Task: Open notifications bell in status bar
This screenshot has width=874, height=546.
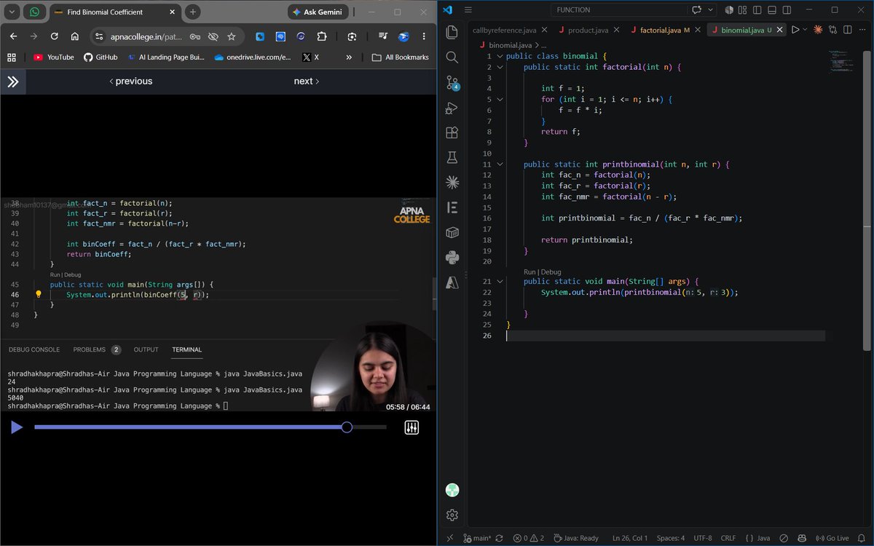Action: point(862,538)
